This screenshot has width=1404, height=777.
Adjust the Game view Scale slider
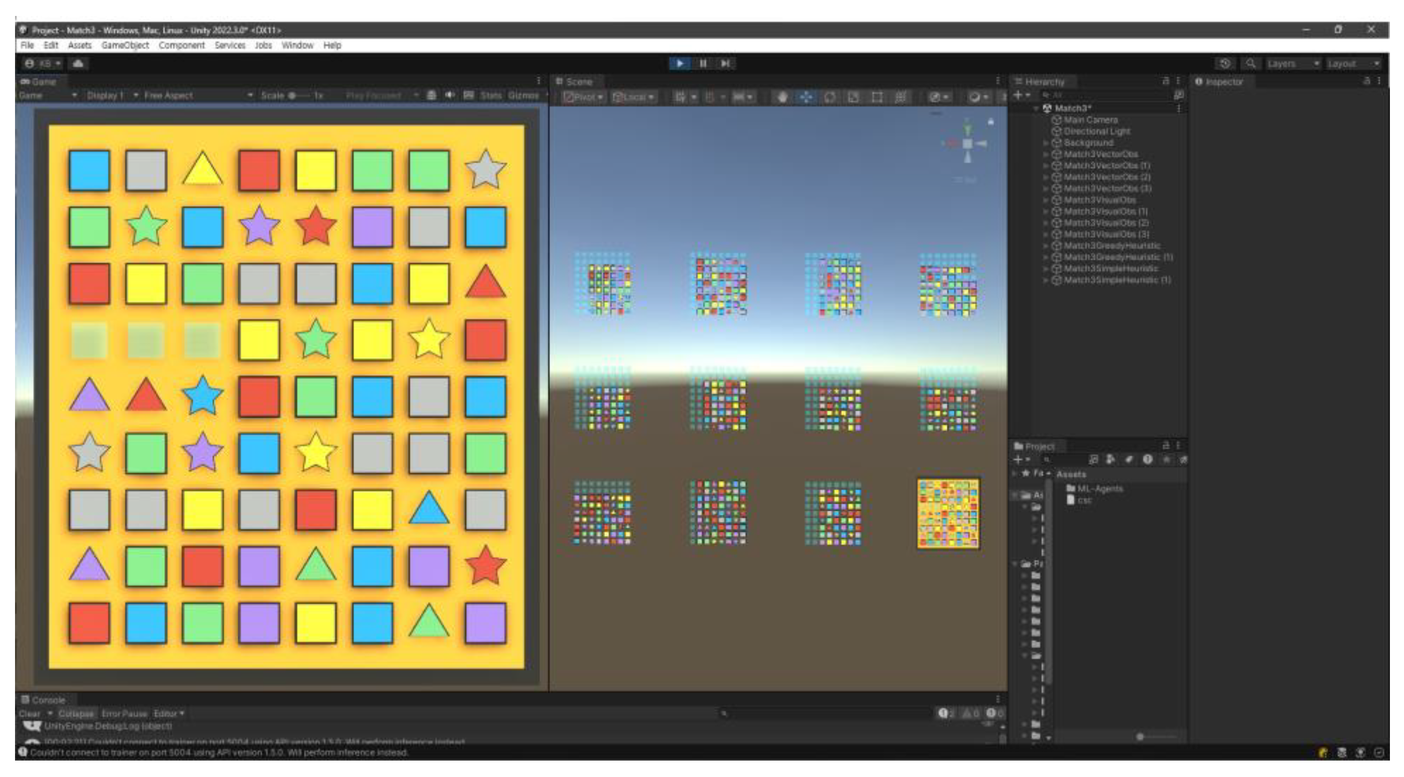293,95
